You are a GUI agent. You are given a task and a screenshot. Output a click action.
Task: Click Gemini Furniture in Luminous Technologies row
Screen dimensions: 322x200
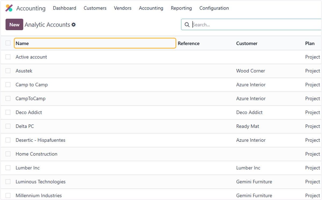[x=254, y=182]
